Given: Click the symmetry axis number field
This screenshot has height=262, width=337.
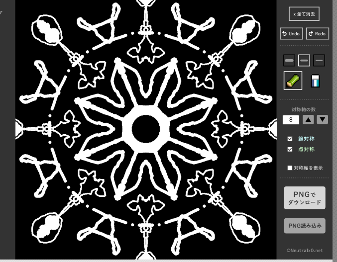Looking at the screenshot, I should [291, 119].
